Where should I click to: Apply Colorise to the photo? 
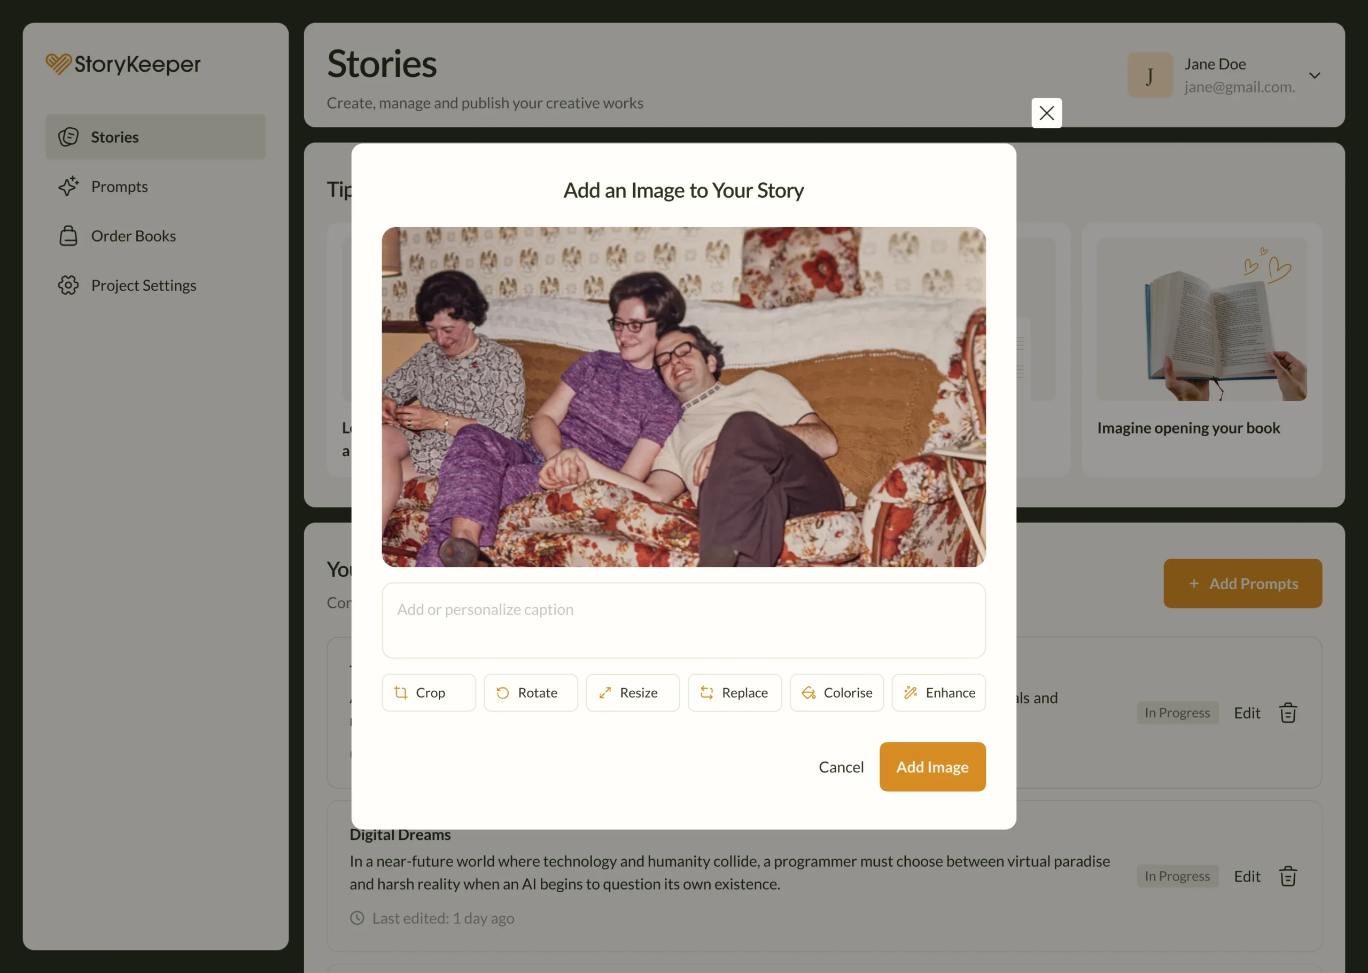[x=836, y=693]
